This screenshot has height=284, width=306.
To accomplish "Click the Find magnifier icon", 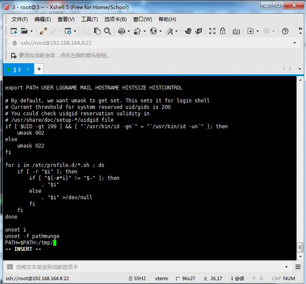I will [x=107, y=31].
